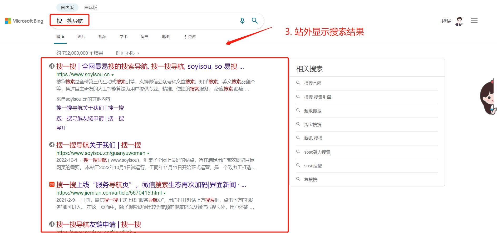Open dropdown arrow after https://www.soyisou.cn
497x233 pixels.
[x=112, y=75]
